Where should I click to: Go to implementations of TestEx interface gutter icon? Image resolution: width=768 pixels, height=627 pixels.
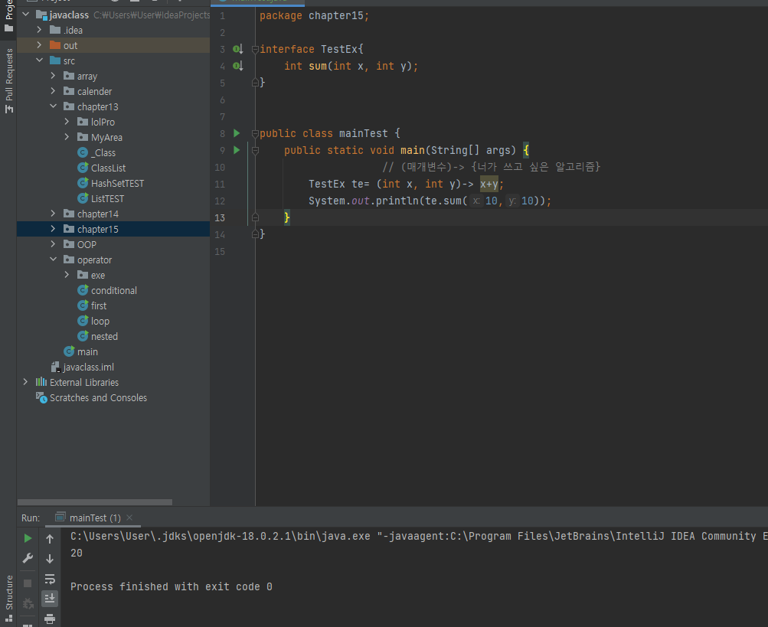pos(237,49)
